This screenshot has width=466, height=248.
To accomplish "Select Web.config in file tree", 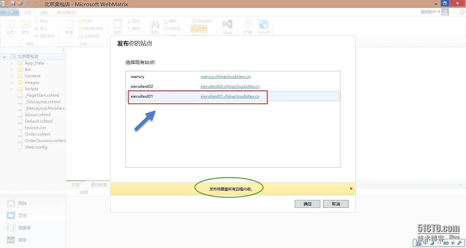I will coord(36,147).
